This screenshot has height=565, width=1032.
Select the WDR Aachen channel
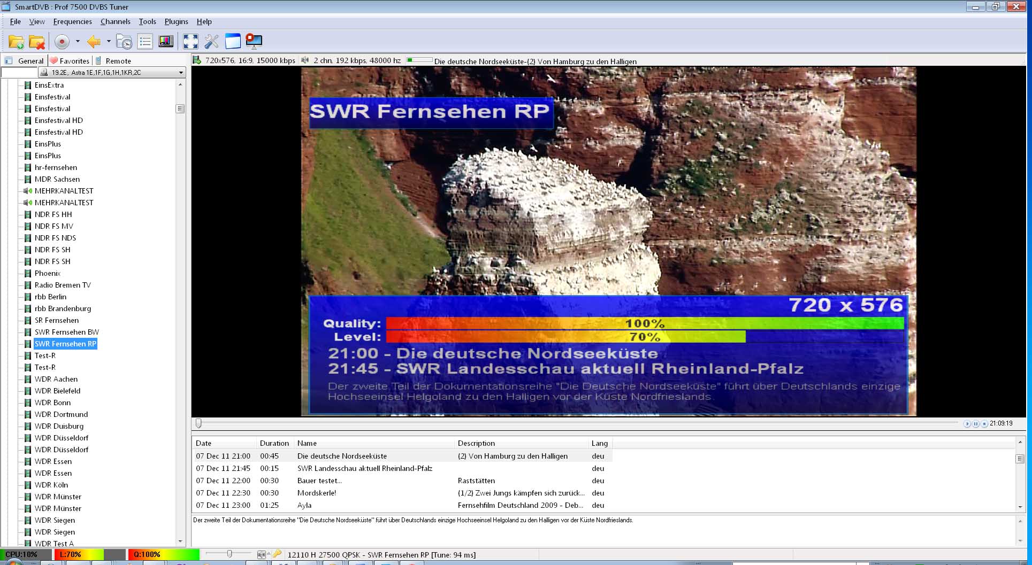click(x=56, y=379)
